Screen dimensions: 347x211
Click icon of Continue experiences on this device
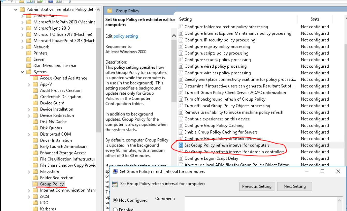click(x=181, y=119)
